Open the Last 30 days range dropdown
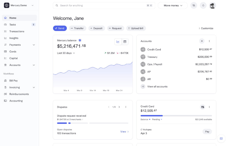 coord(66,53)
